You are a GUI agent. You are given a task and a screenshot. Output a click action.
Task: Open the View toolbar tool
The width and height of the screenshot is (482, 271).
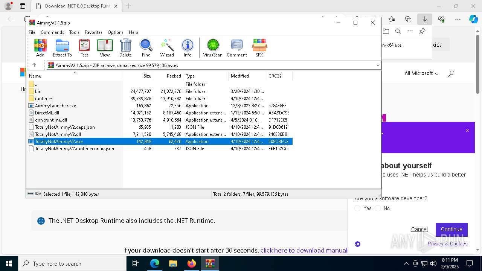tap(105, 48)
